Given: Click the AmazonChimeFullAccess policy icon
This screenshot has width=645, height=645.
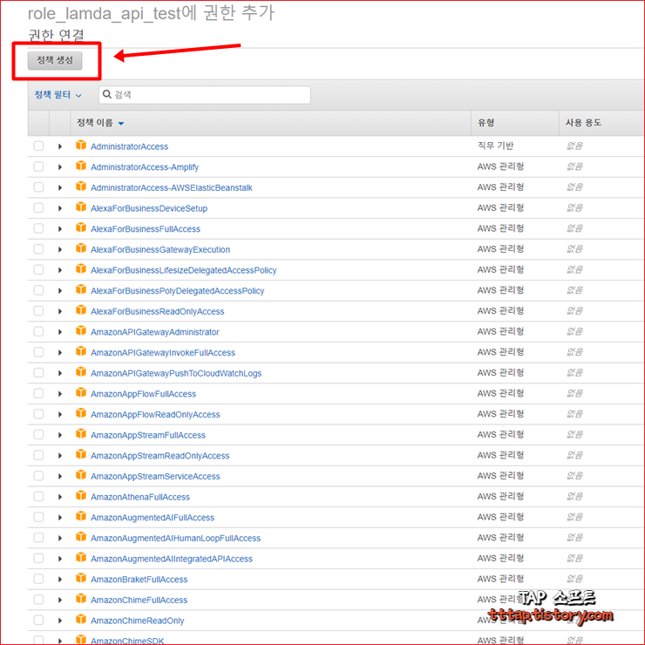Looking at the screenshot, I should point(81,598).
